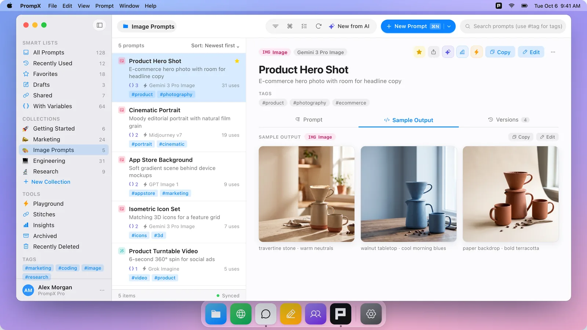Open Shared smart list
The image size is (587, 330).
64,95
